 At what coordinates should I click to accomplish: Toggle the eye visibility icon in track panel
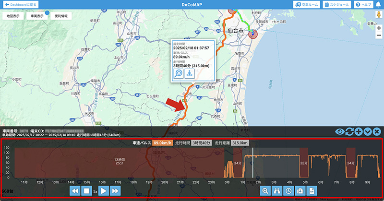340,131
